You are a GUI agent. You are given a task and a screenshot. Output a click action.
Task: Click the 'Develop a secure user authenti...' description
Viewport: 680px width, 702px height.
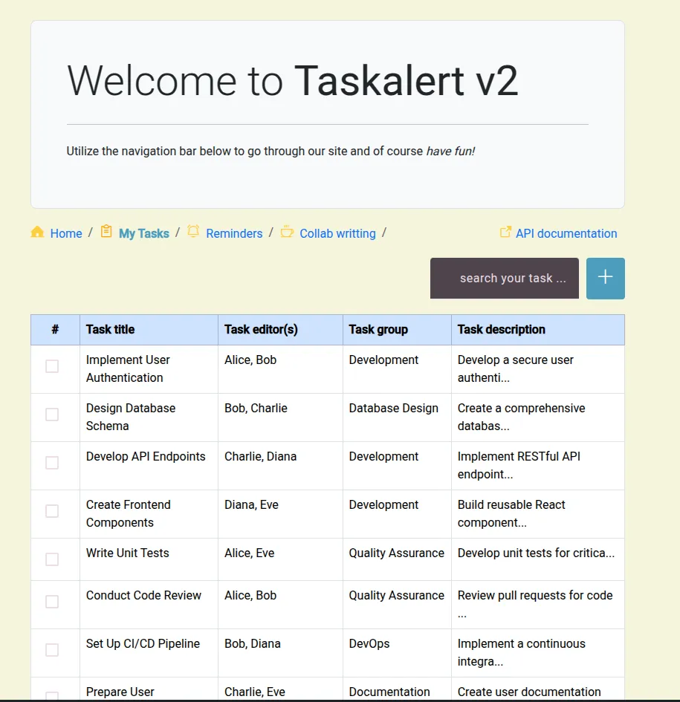coord(537,369)
